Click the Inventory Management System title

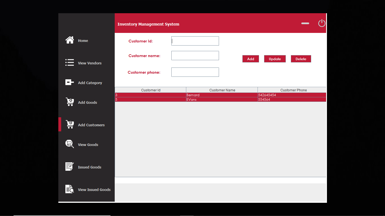point(148,24)
